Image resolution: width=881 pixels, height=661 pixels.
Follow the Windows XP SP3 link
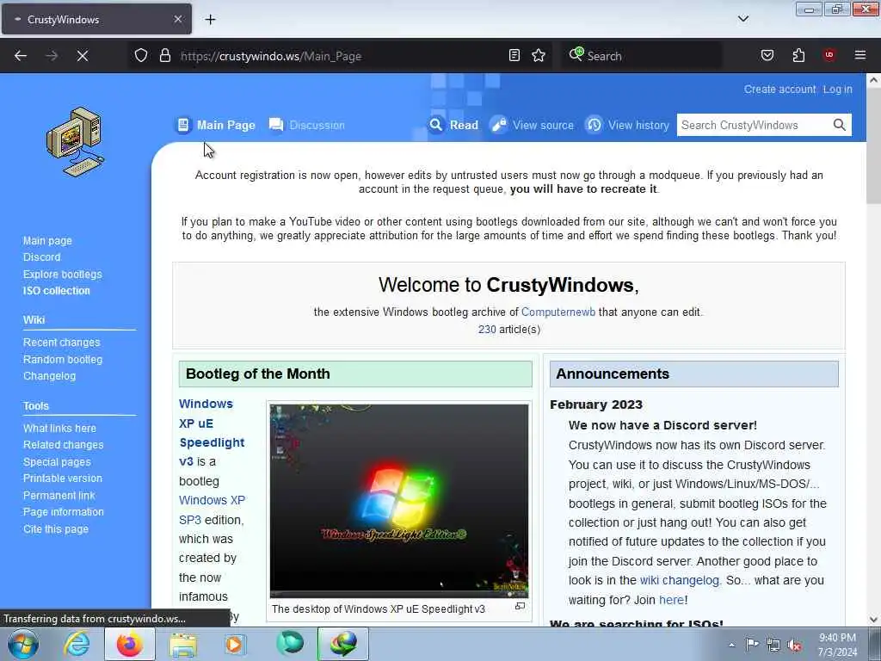click(212, 510)
